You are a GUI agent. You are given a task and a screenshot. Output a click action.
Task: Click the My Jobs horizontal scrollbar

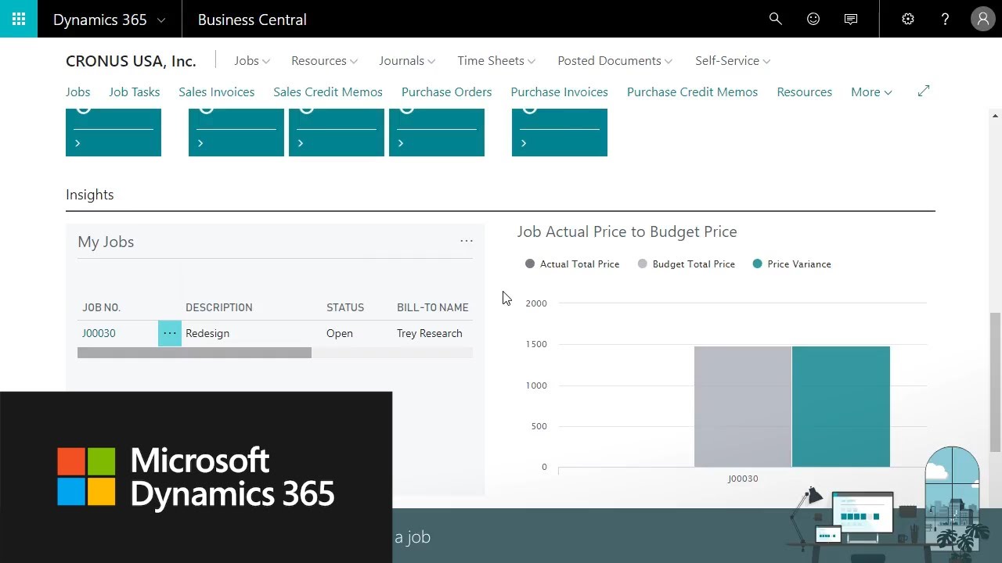194,353
